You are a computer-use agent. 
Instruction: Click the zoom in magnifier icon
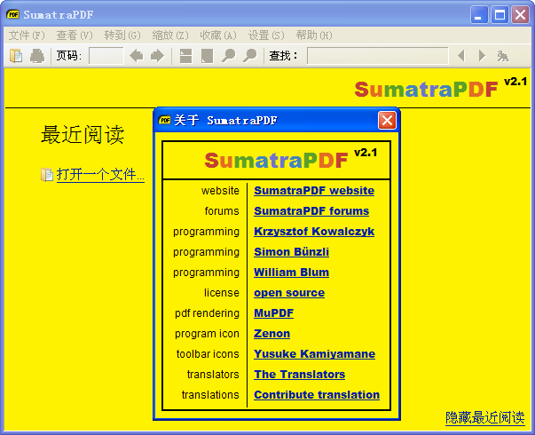pyautogui.click(x=250, y=56)
